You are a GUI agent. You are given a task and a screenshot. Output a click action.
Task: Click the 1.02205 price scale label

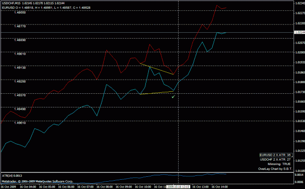pos(300,23)
